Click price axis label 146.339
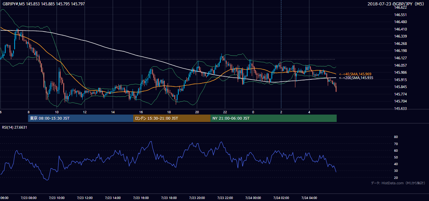The width and height of the screenshot is (429, 201). 401,36
